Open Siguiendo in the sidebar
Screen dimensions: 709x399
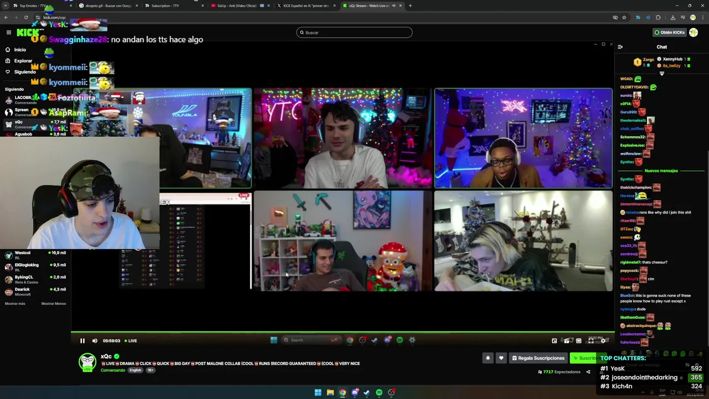coord(20,71)
